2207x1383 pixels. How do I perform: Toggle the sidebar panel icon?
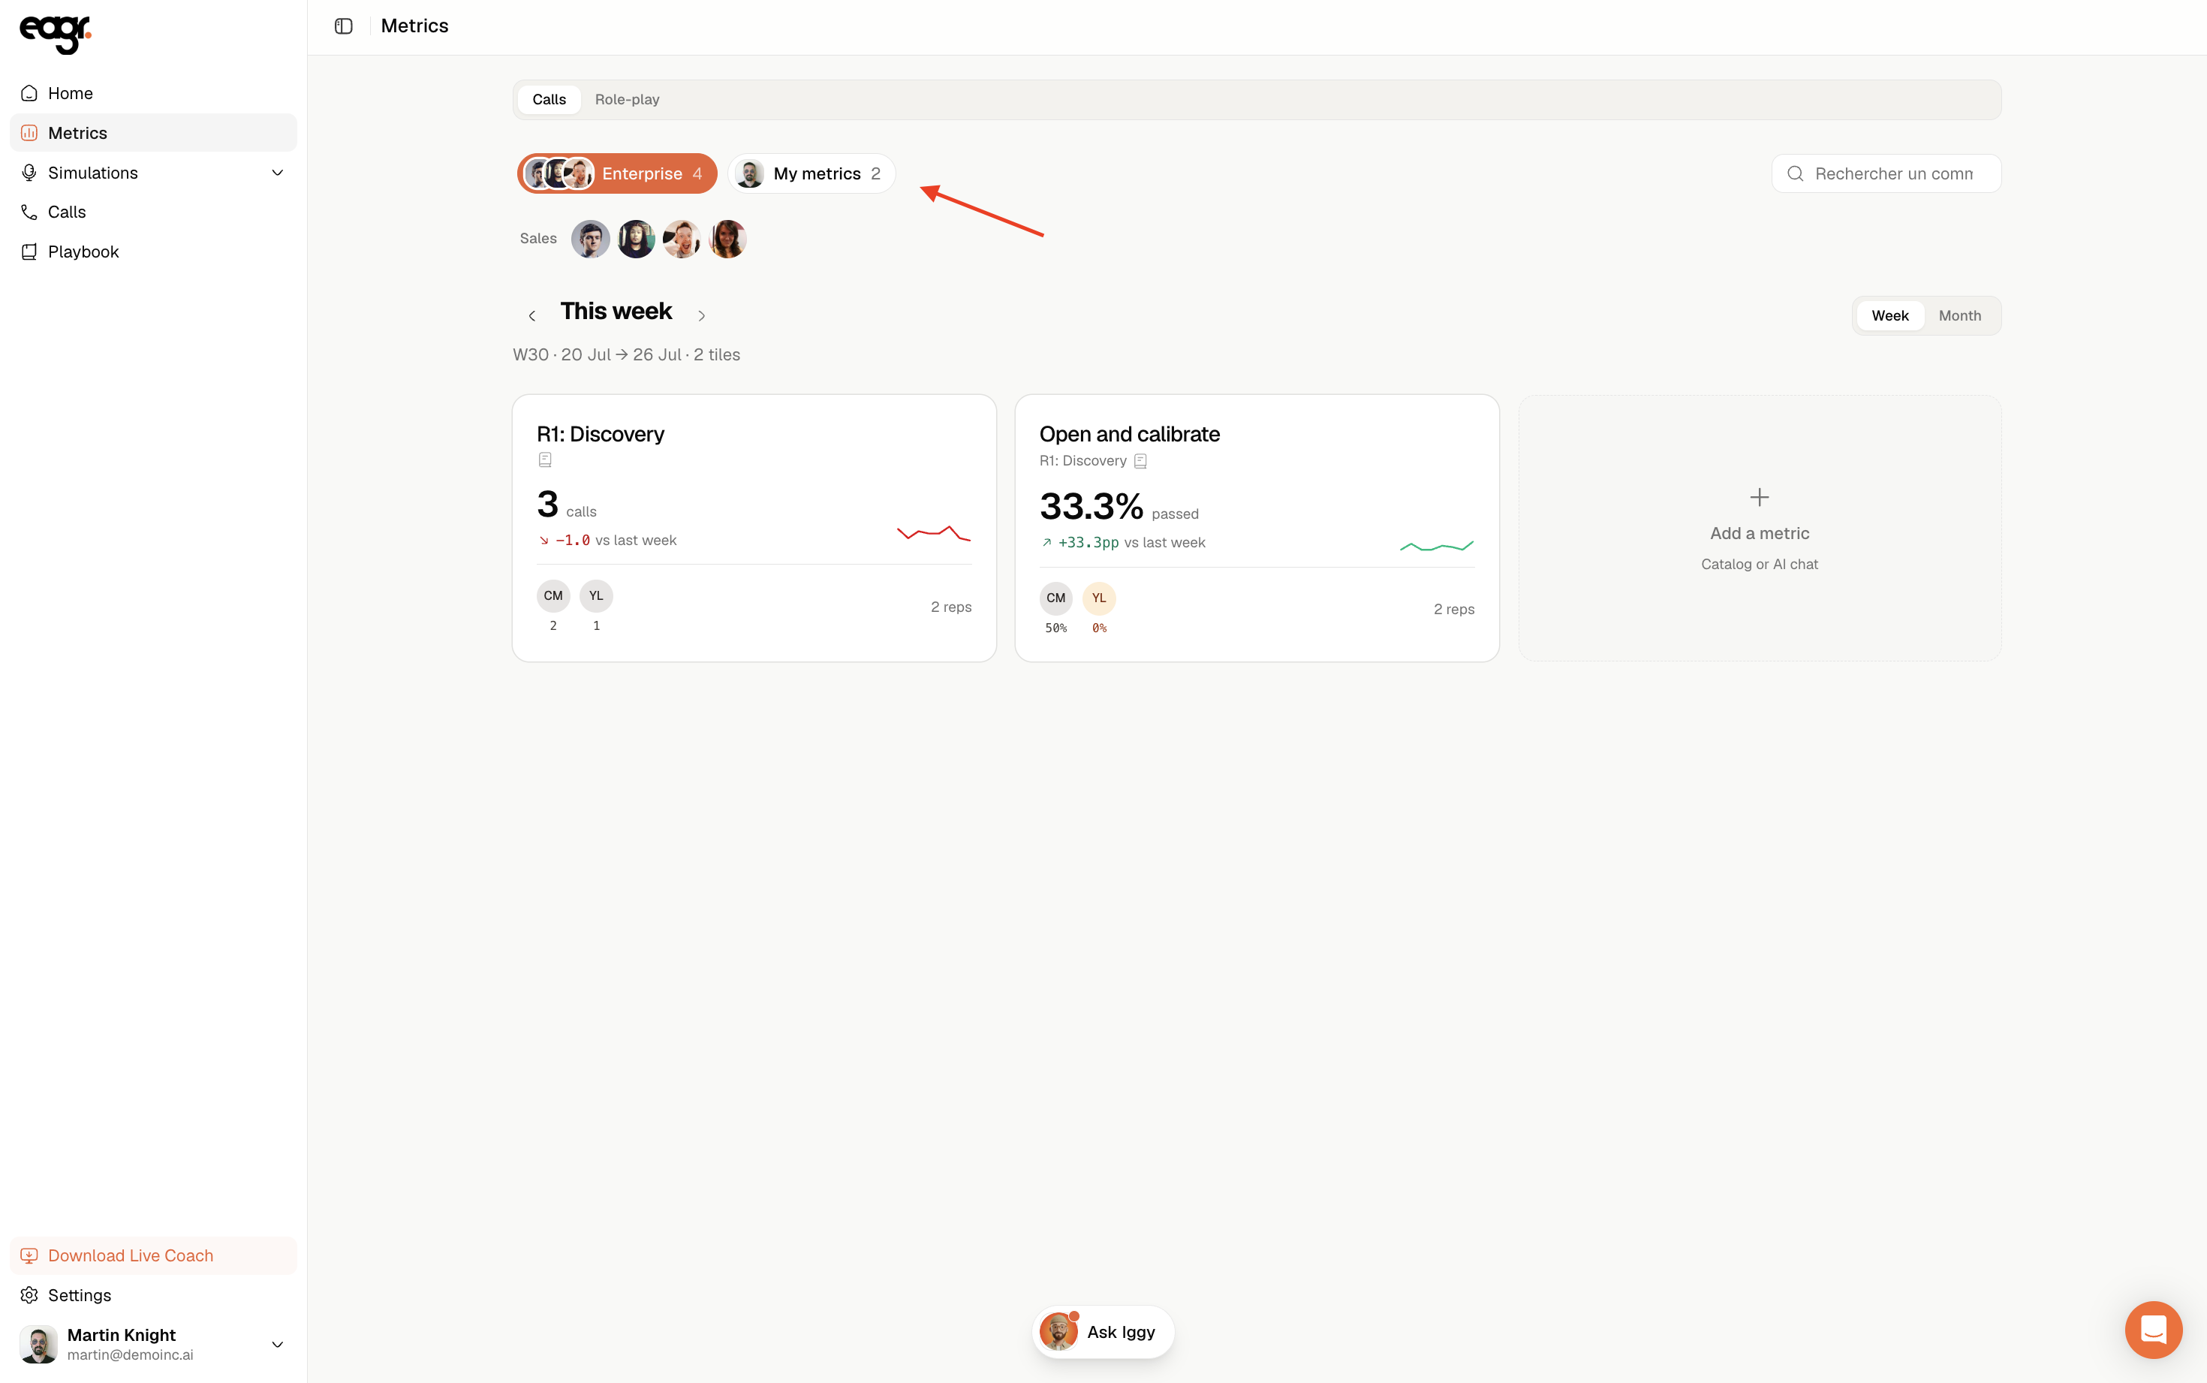tap(344, 26)
